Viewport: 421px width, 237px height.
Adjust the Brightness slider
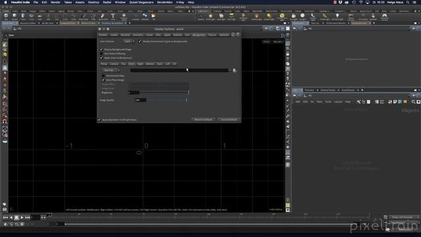click(164, 92)
